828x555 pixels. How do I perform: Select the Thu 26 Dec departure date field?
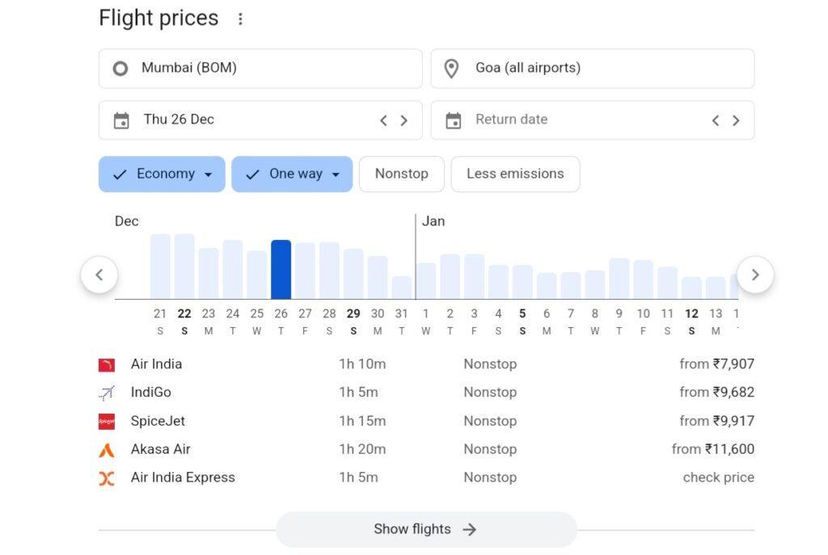pos(260,120)
